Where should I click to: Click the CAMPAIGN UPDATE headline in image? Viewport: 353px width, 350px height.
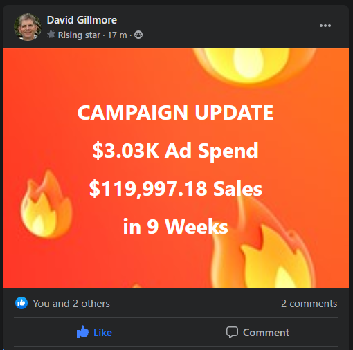[x=176, y=113]
